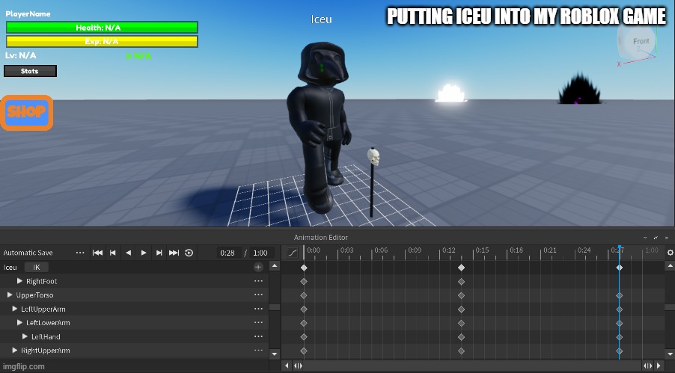This screenshot has height=373, width=675.
Task: Toggle the IK mode button
Action: pos(37,267)
